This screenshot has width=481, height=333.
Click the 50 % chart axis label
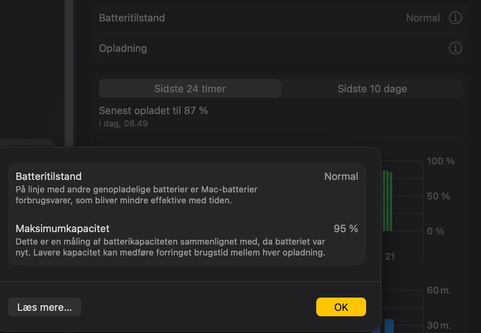click(x=438, y=196)
